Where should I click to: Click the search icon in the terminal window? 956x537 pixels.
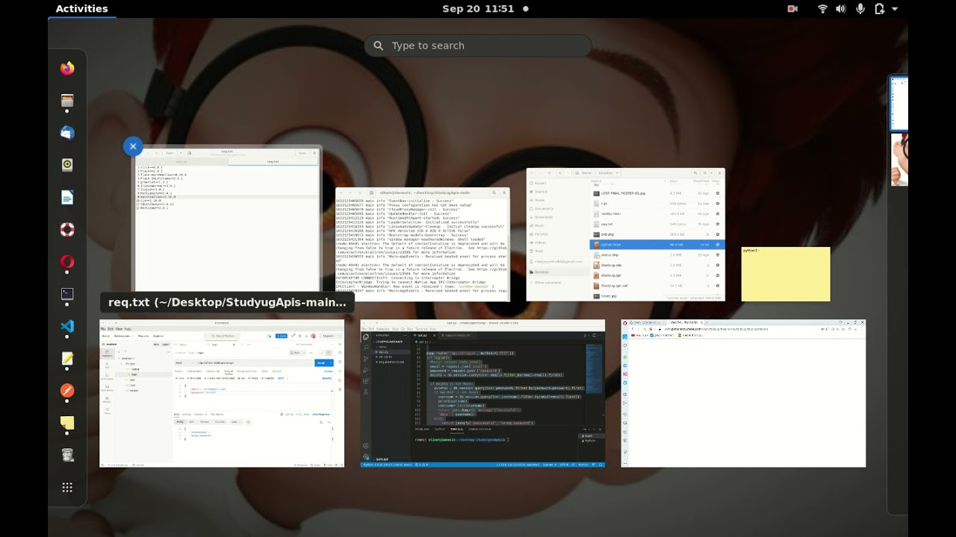click(x=494, y=192)
